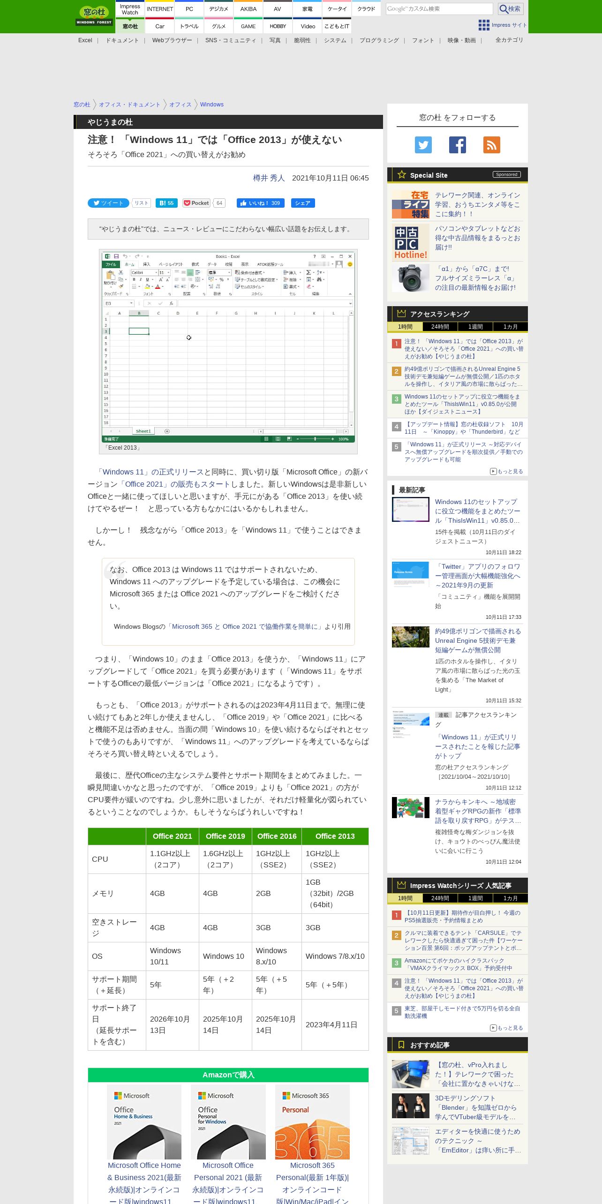Select the フォント category menu item
Viewport: 602px width, 1204px height.
tap(423, 40)
